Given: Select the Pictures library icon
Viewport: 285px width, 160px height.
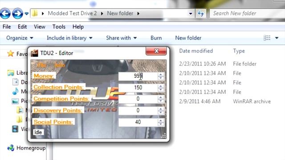Looking at the screenshot, I should tap(15, 101).
